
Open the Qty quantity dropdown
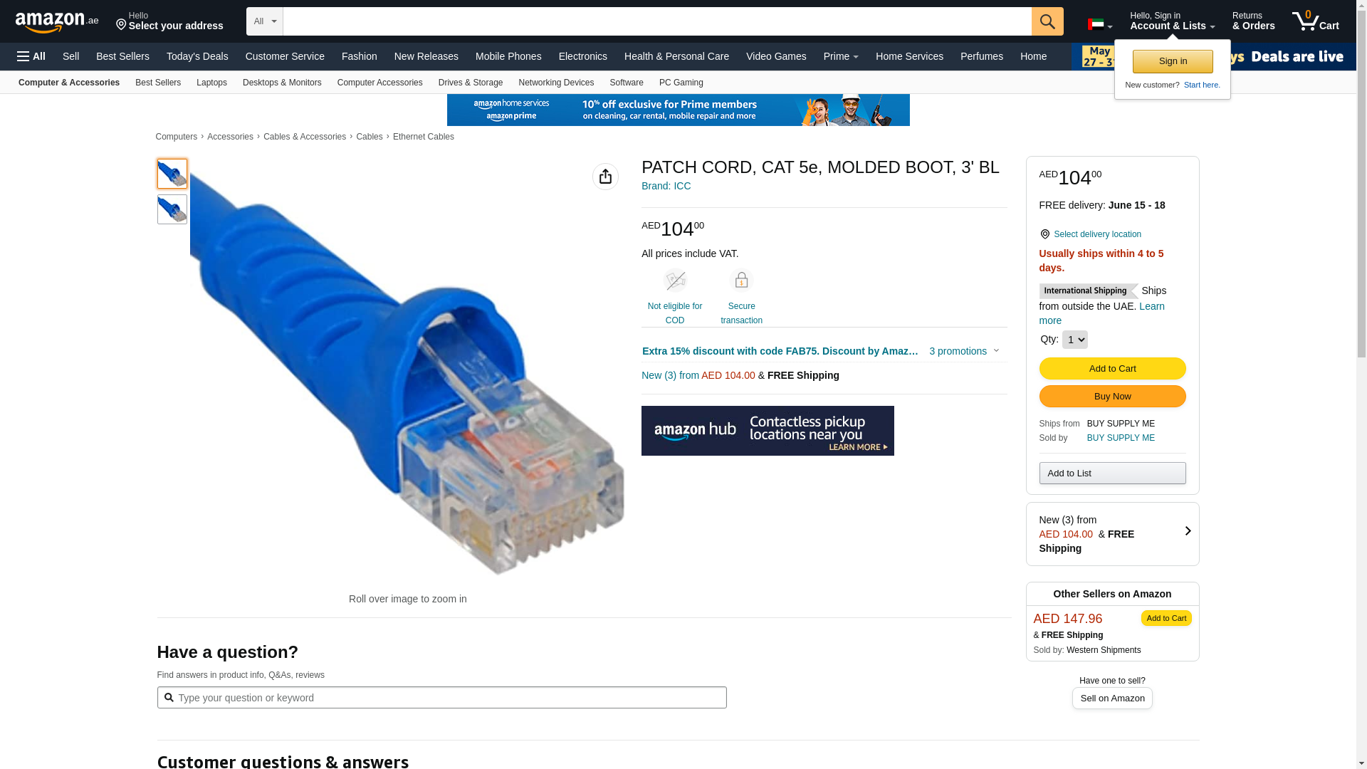point(1074,340)
